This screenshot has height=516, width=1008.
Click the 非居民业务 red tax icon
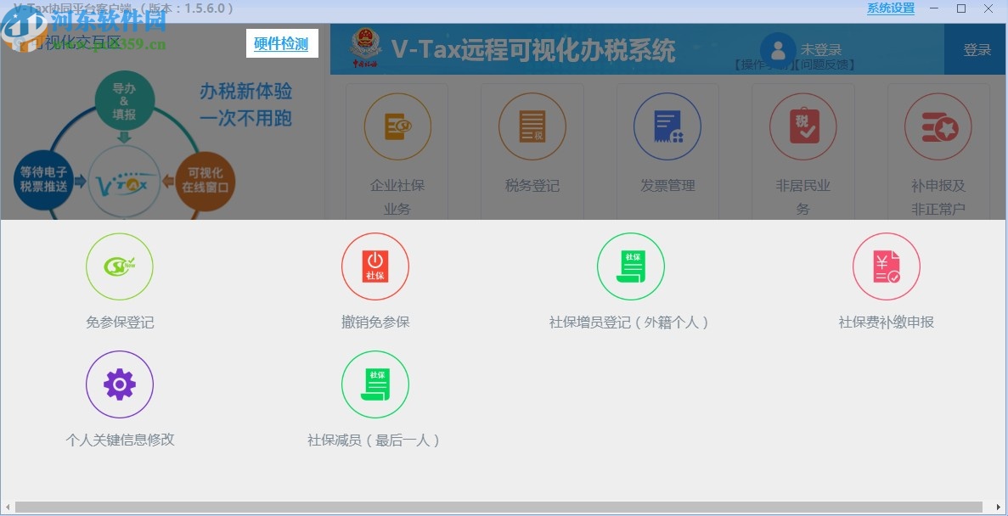[802, 126]
